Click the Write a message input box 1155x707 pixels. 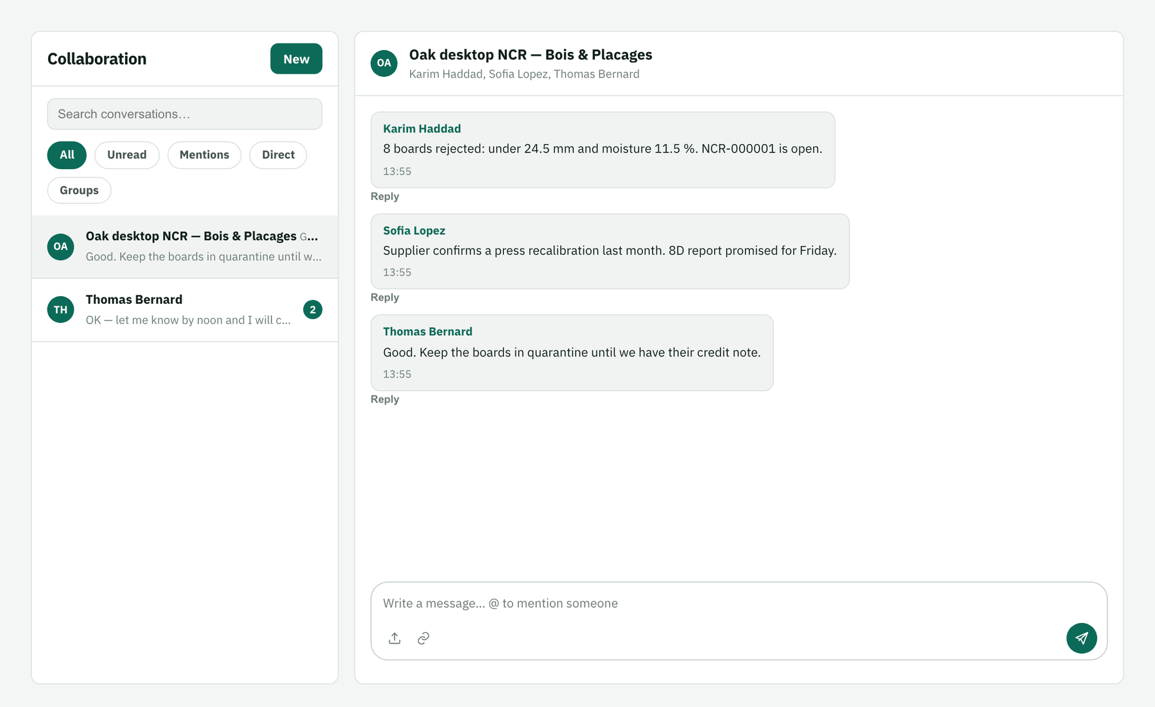tap(739, 603)
